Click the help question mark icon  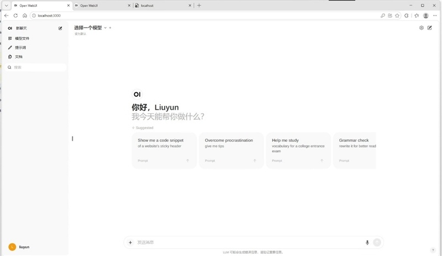[x=433, y=250]
